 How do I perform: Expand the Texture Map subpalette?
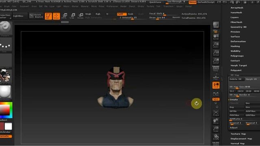click(238, 134)
